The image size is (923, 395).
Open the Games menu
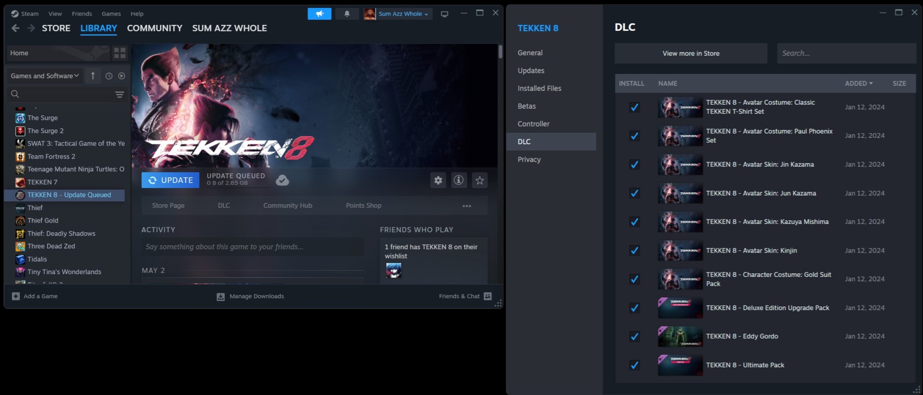(x=111, y=14)
